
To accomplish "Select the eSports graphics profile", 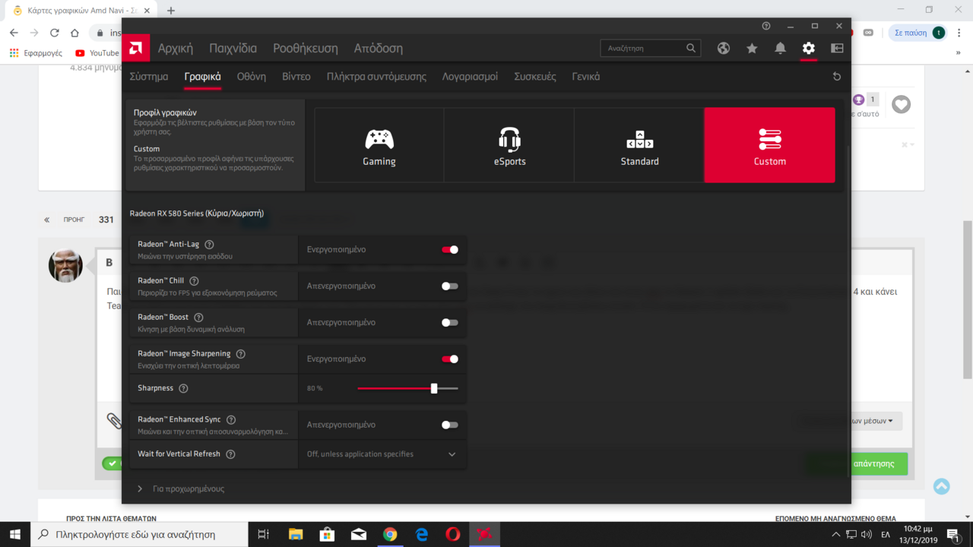I will click(x=509, y=145).
